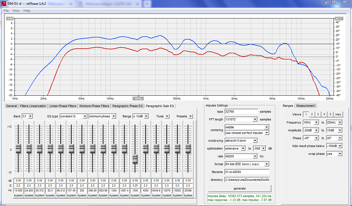Image resolution: width=352 pixels, height=206 pixels.
Task: Switch to the Filters Linearization tab
Action: (33, 106)
